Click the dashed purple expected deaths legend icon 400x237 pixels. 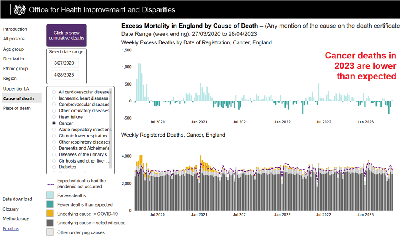pos(51,184)
